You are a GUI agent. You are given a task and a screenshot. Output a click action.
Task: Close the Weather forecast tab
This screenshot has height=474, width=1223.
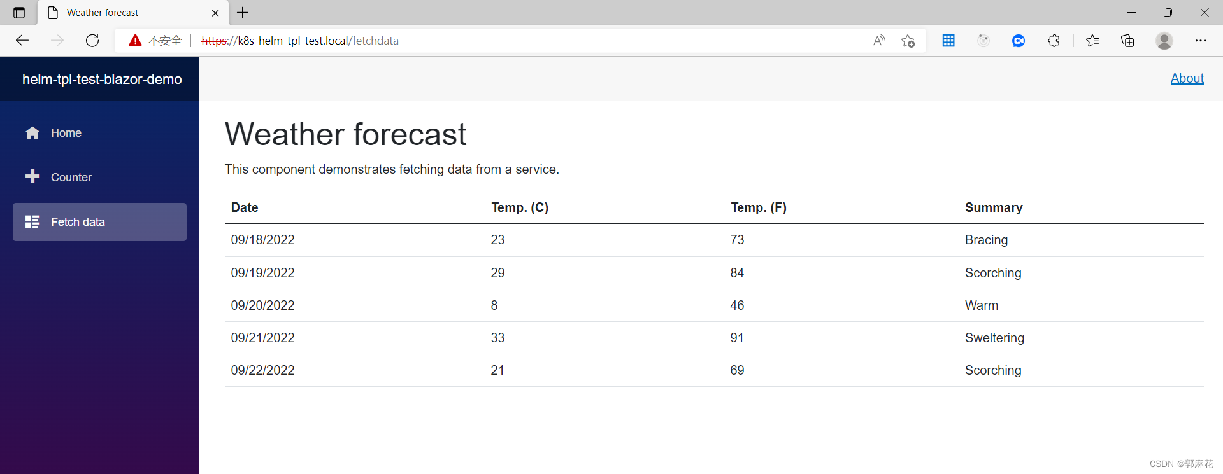coord(215,13)
